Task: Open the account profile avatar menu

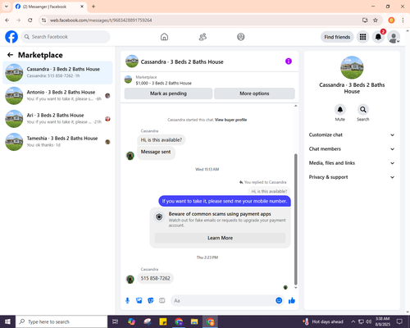Action: tap(394, 37)
